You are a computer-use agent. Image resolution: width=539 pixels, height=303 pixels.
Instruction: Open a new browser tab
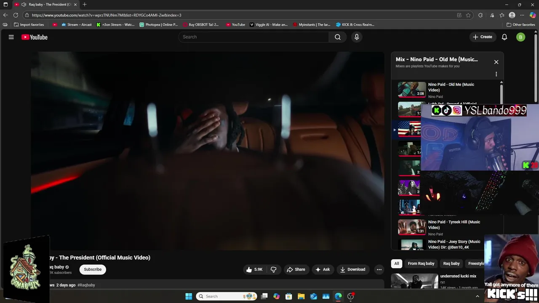coord(85,4)
